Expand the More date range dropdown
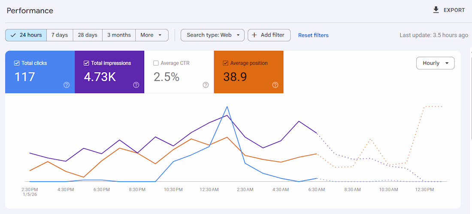472x214 pixels. tap(151, 35)
